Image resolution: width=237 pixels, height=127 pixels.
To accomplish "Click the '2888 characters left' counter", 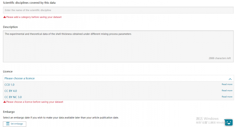I will click(x=220, y=58).
